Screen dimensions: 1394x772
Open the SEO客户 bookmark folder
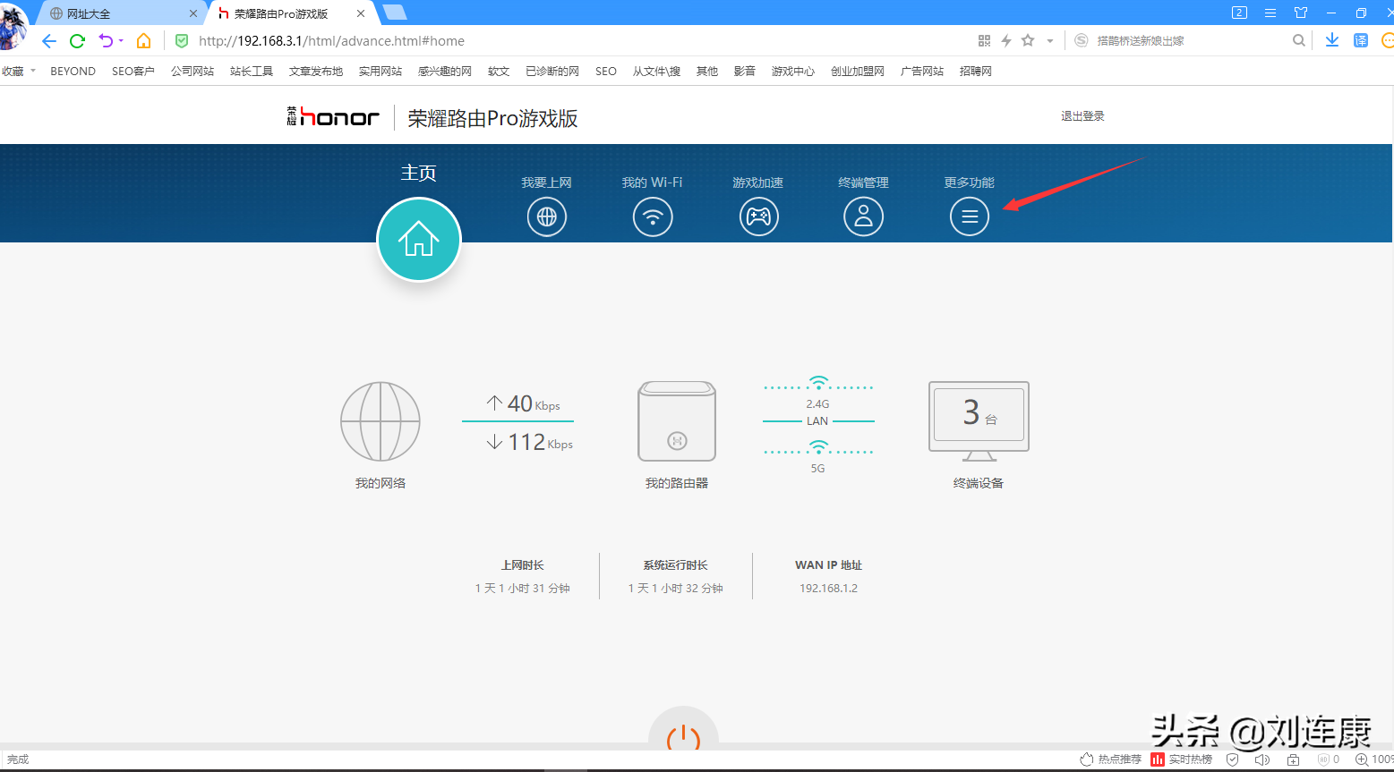133,71
